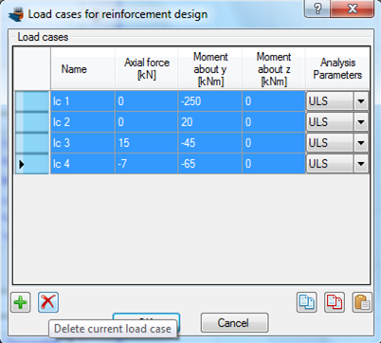
Task: Click the Axial force [kN] column header
Action: [147, 69]
